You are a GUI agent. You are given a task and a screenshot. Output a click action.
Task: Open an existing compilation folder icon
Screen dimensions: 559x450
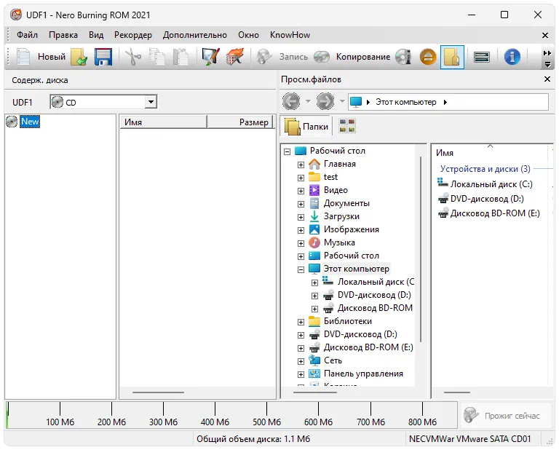pos(79,57)
